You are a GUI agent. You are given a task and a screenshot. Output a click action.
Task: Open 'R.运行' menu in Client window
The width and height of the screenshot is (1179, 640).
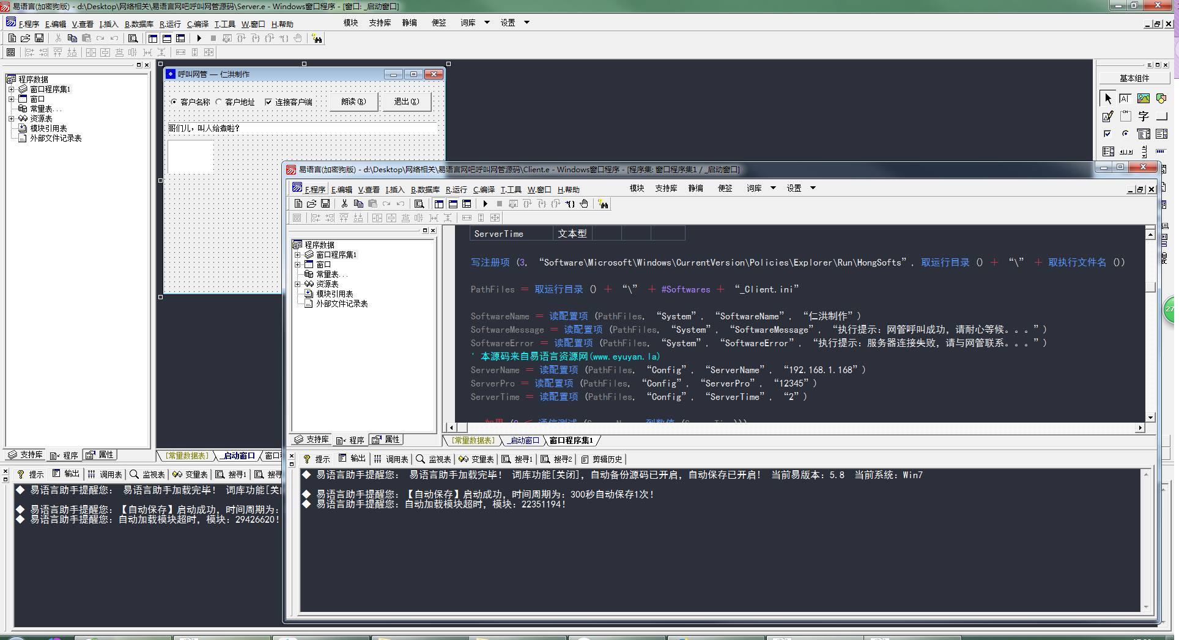point(456,190)
